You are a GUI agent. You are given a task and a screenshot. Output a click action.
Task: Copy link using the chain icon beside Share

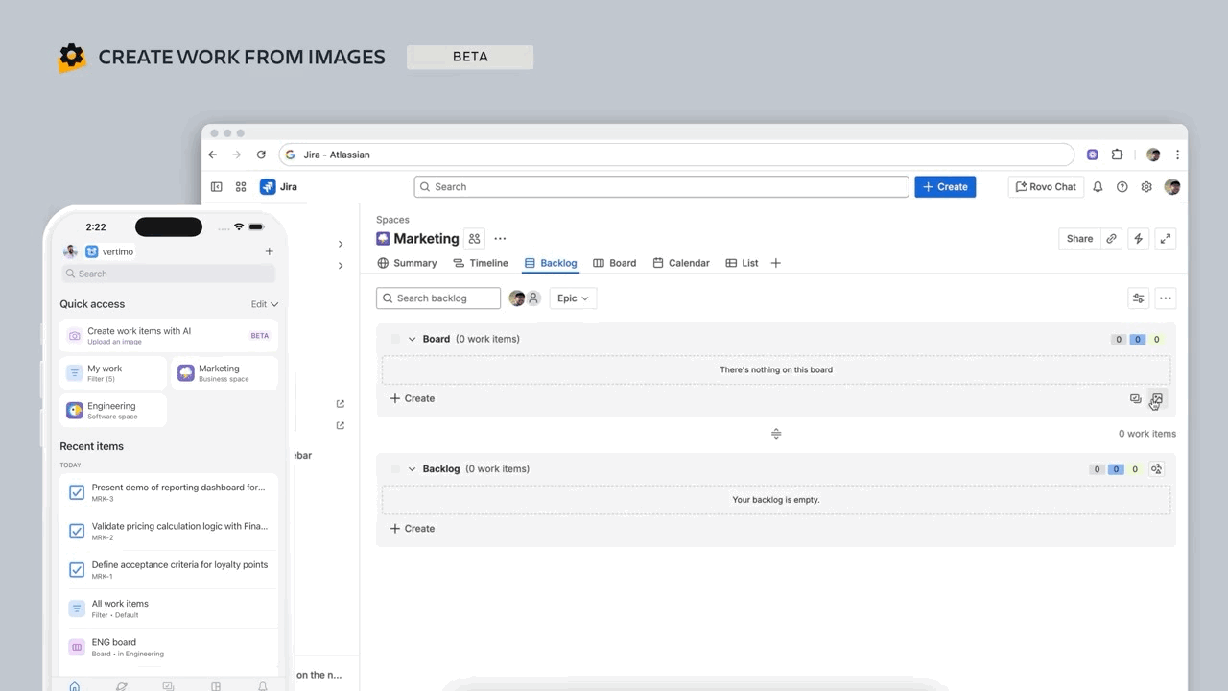click(1111, 239)
